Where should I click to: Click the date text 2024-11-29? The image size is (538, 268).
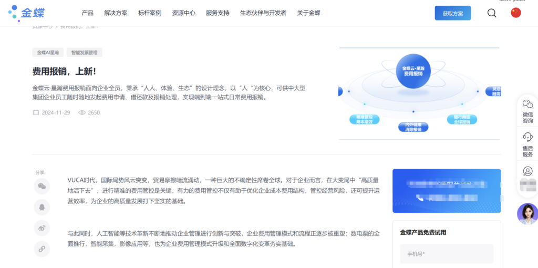pyautogui.click(x=56, y=112)
